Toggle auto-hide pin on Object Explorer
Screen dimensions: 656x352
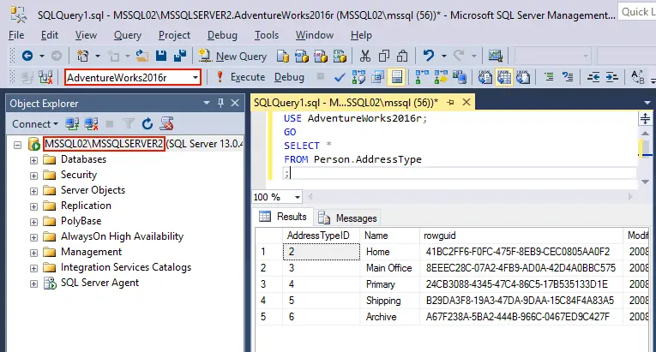pyautogui.click(x=220, y=103)
